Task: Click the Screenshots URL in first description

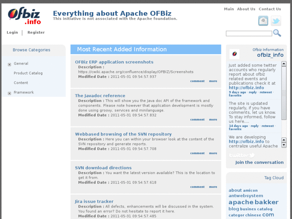Action: click(136, 72)
